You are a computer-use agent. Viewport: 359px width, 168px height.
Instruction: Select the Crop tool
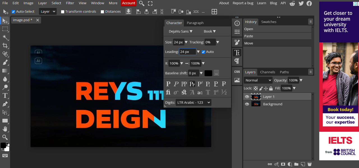pos(5,45)
